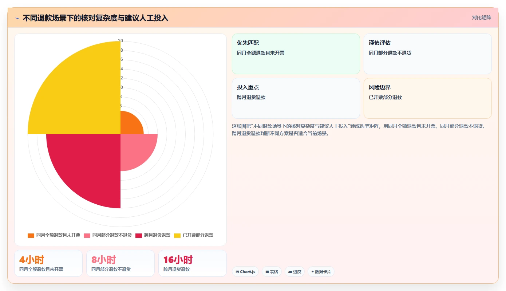Click the icon inside the Chart.js tag
Viewport: 506px width, 291px height.
point(237,272)
